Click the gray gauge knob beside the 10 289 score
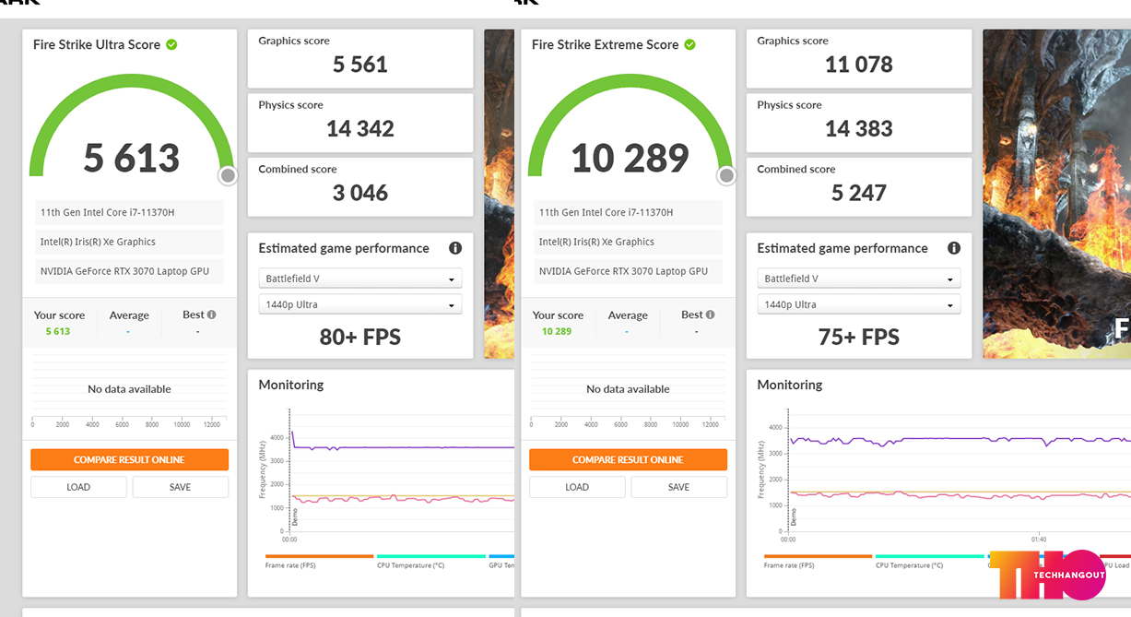 point(726,175)
